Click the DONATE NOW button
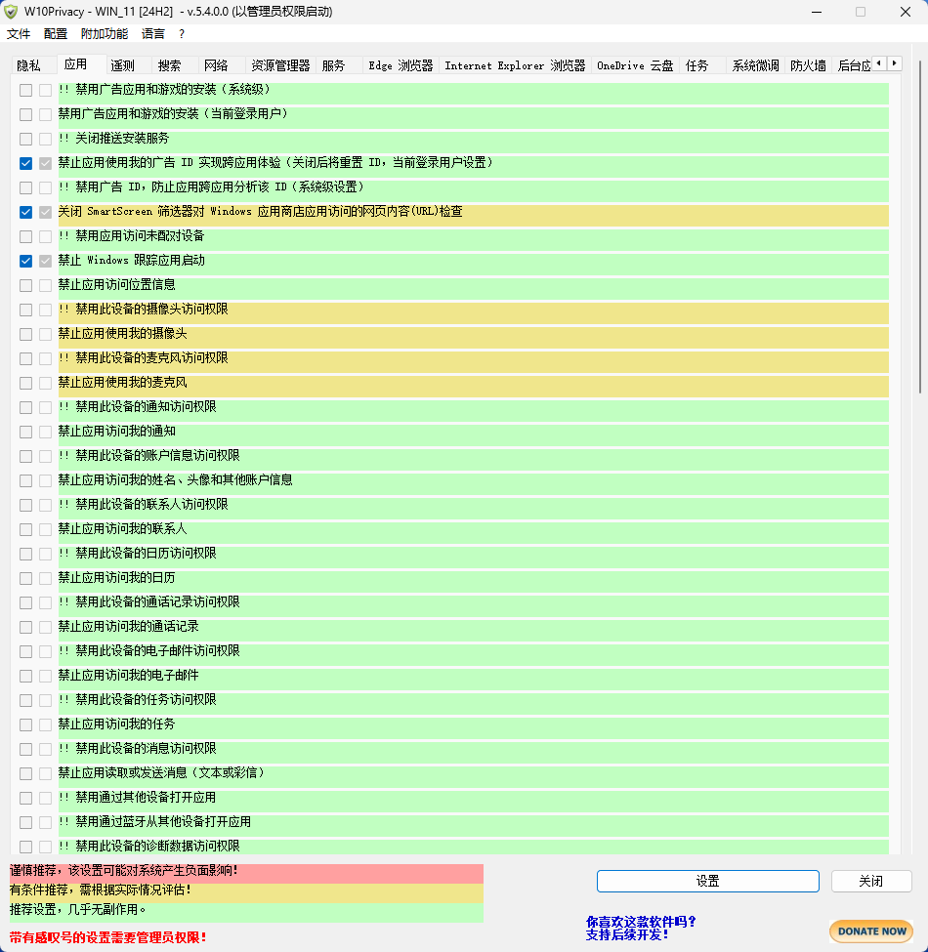Viewport: 928px width, 952px height. pos(871,931)
